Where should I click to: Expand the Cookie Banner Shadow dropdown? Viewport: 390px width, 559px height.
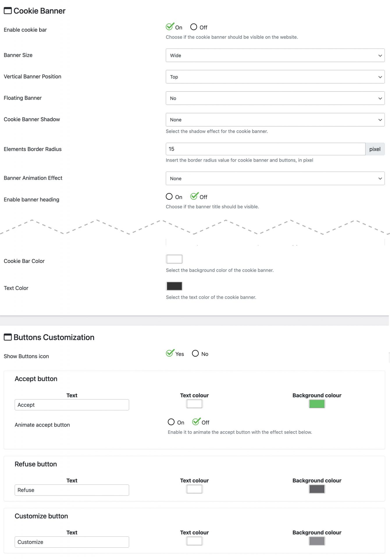275,120
